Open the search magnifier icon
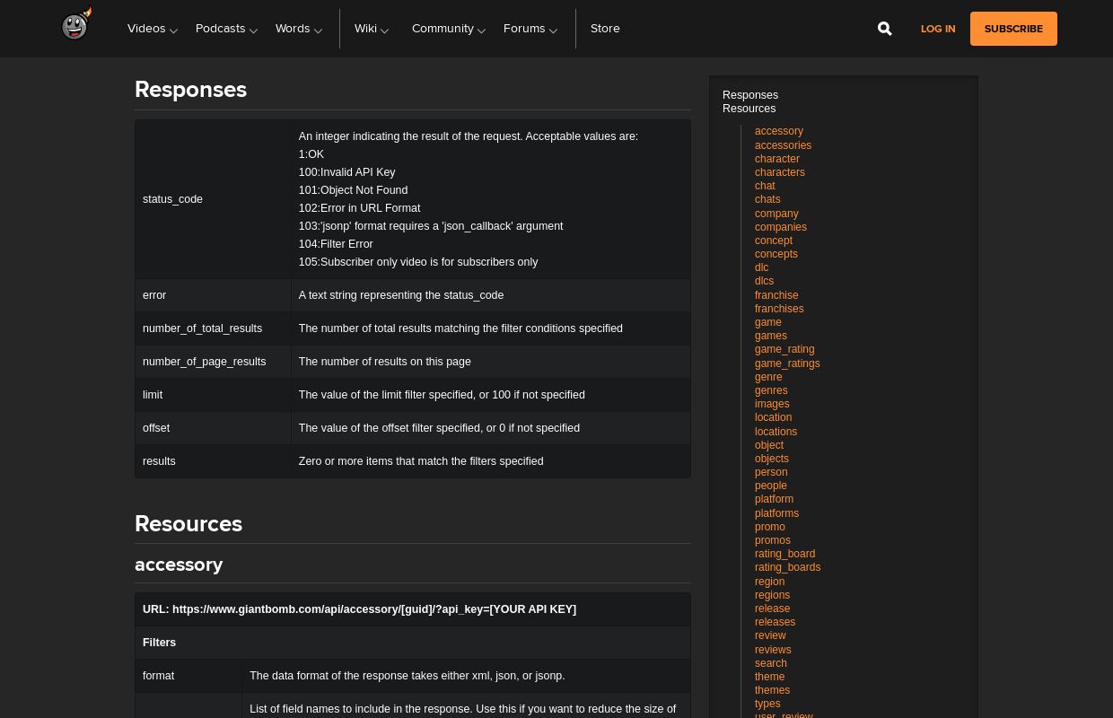 [884, 29]
